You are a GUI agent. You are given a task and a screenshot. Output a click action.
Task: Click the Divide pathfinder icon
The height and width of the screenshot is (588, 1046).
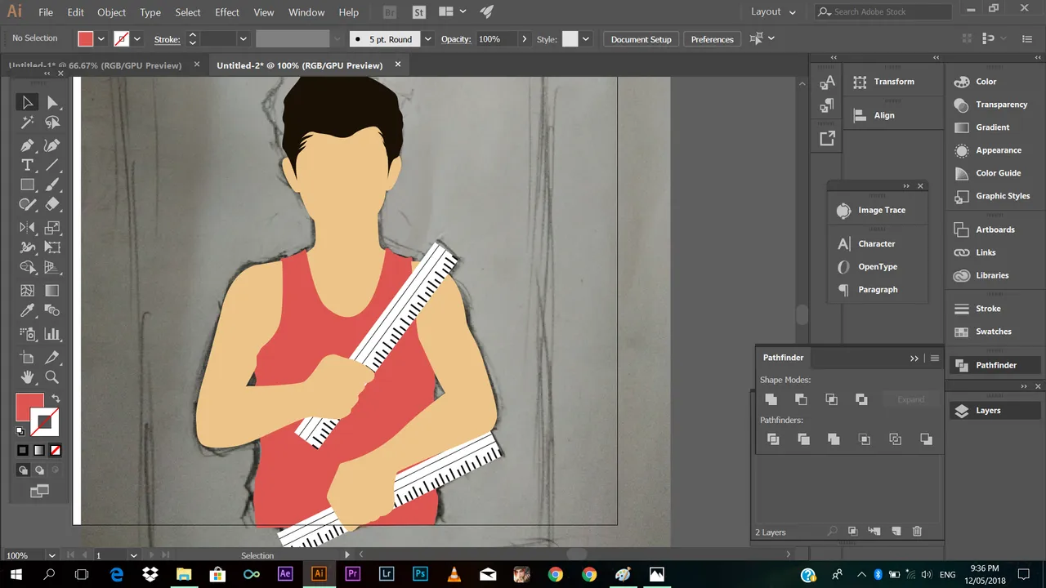[773, 439]
